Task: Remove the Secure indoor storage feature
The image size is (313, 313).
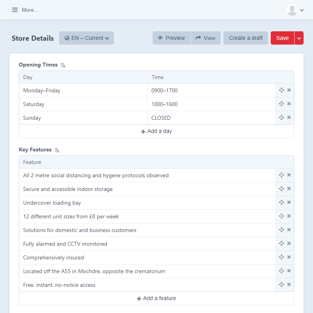Action: pos(289,189)
